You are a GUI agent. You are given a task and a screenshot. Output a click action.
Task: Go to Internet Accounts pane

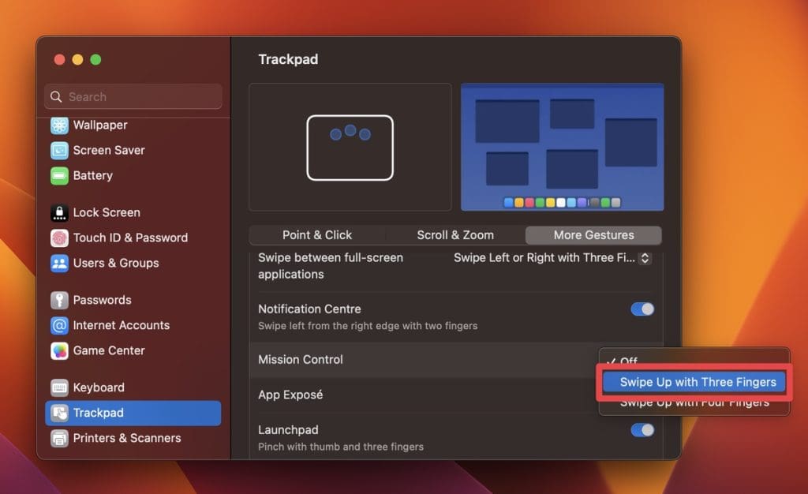pyautogui.click(x=121, y=326)
